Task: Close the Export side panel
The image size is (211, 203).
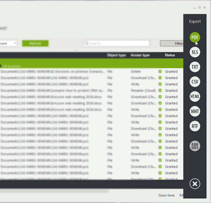Action: point(195,184)
